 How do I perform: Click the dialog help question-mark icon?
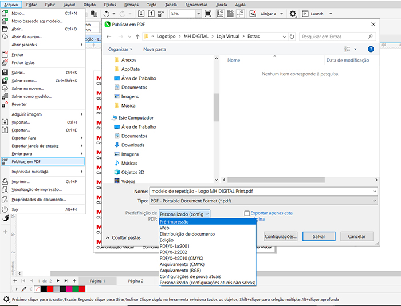point(371,50)
